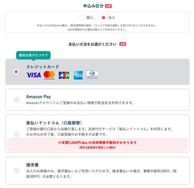This screenshot has height=188, width=194.
Task: Click the 必須 badge beside 支払い方法
Action: (x=123, y=44)
